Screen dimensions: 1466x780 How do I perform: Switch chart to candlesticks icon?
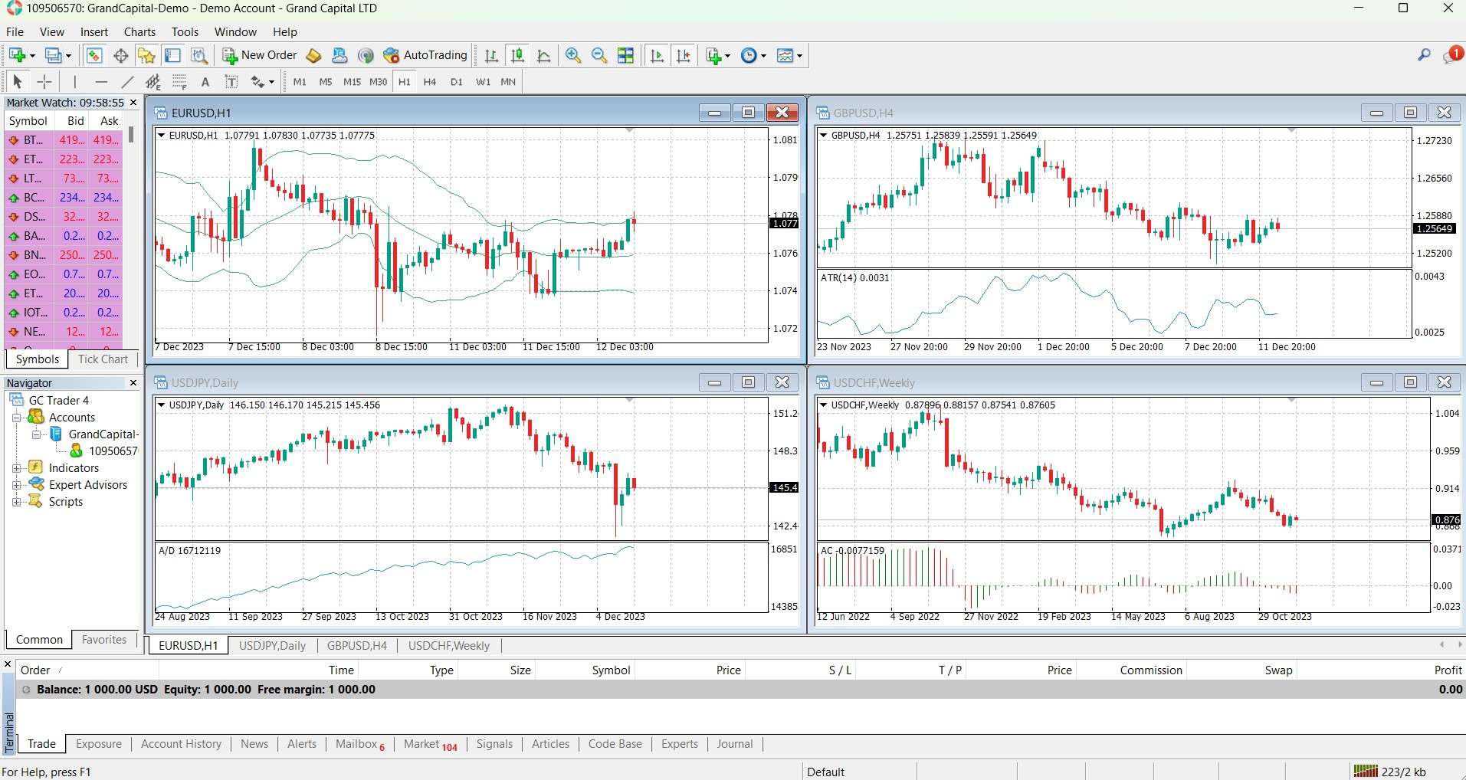tap(518, 55)
